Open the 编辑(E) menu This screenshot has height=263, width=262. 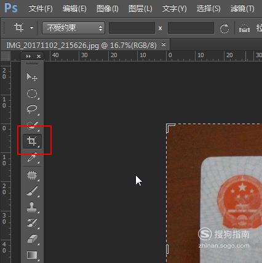tap(74, 9)
